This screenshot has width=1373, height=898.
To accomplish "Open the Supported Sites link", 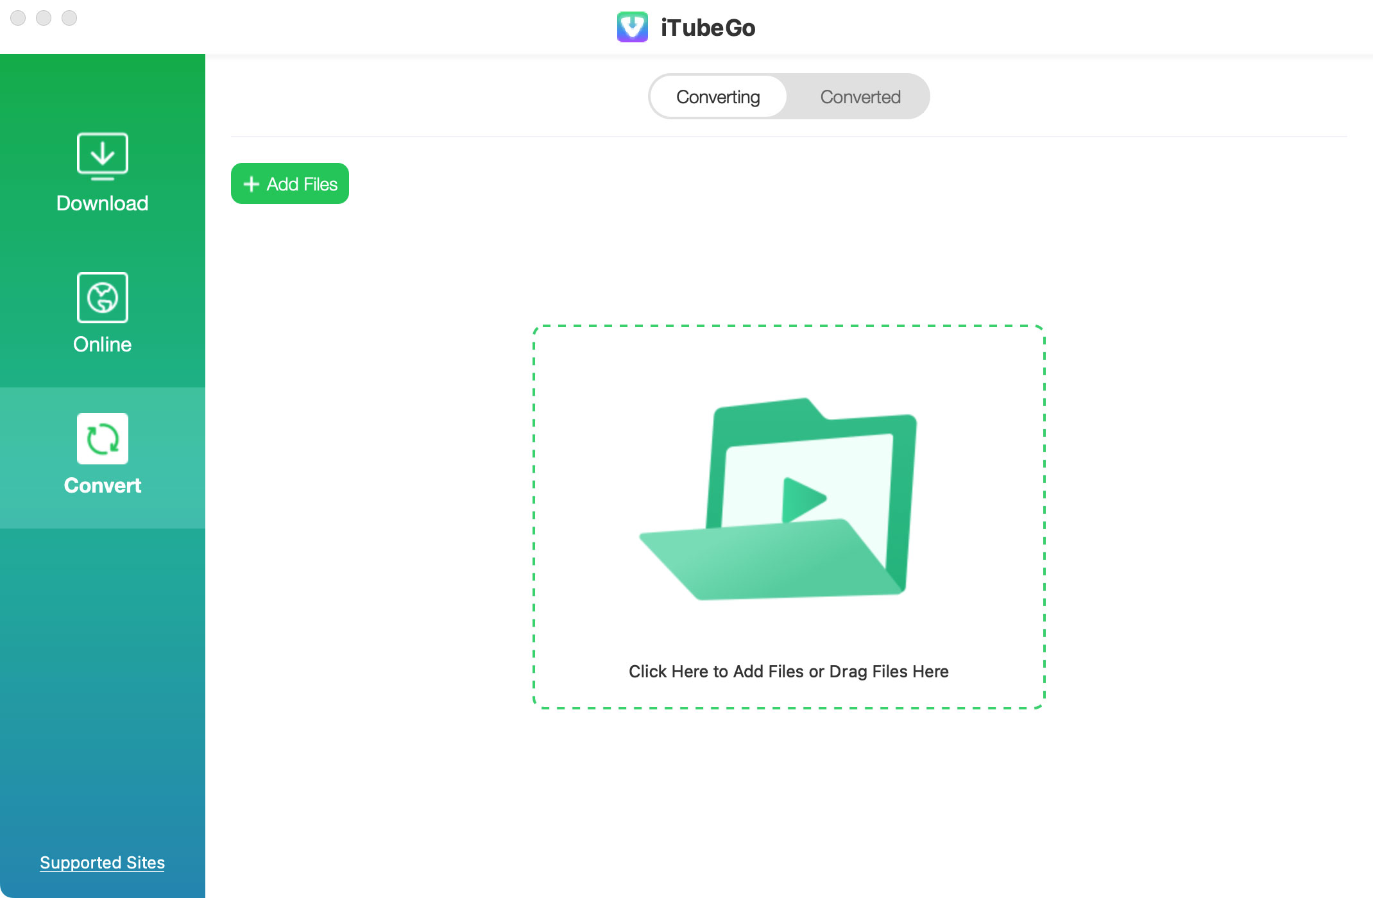I will point(103,863).
